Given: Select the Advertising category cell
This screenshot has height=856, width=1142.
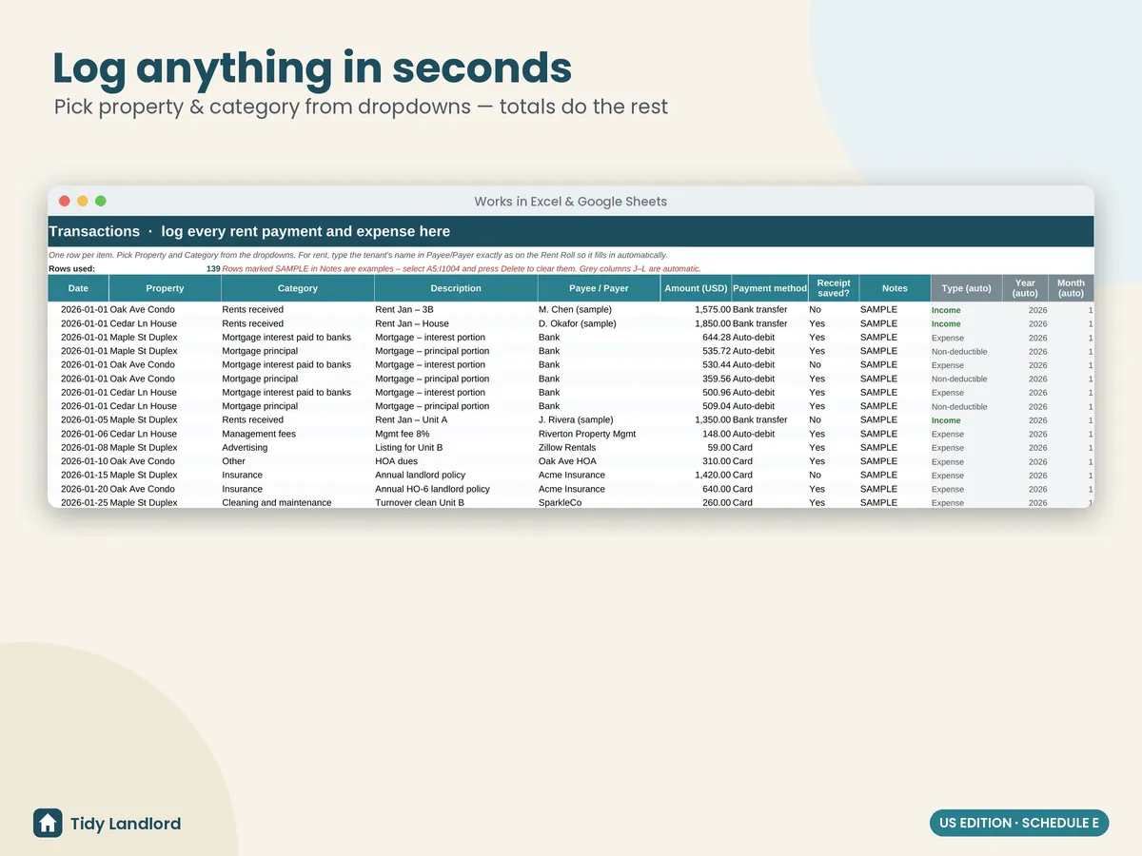Looking at the screenshot, I should [298, 447].
